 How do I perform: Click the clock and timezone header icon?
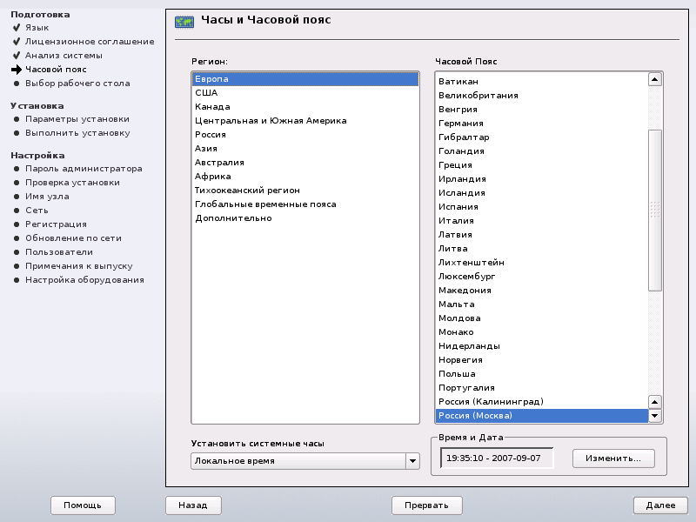click(x=184, y=21)
